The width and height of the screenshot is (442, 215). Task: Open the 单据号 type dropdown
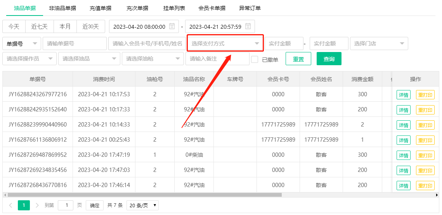(x=22, y=43)
